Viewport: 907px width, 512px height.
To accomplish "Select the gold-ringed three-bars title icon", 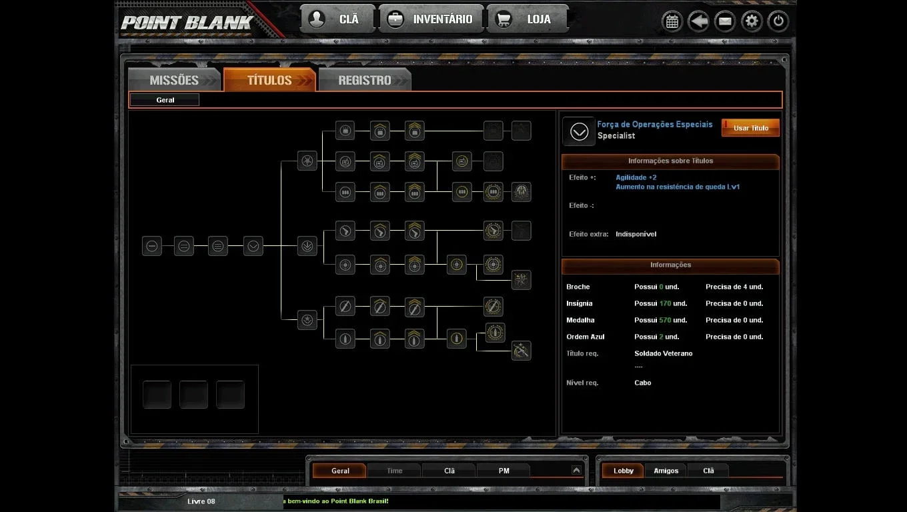I will (462, 192).
